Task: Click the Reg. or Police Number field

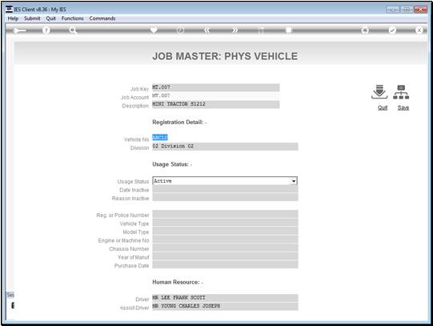Action: point(225,215)
